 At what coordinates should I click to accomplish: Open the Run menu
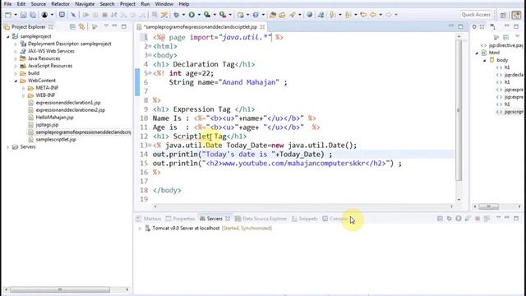pos(145,4)
